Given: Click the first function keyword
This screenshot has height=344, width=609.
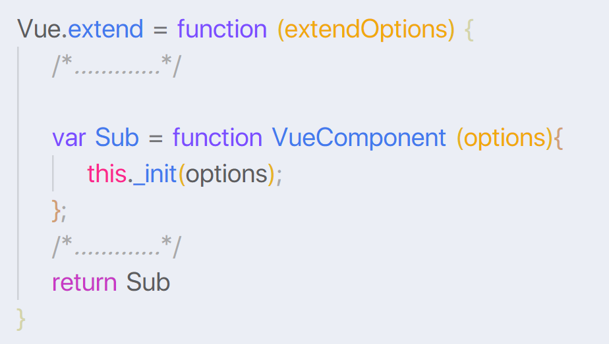Looking at the screenshot, I should click(x=222, y=29).
